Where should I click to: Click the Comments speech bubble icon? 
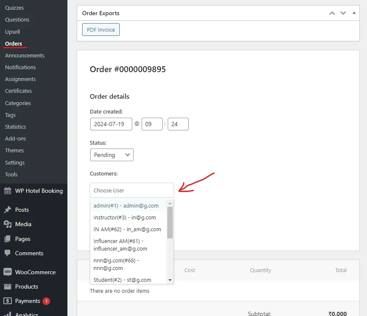[x=8, y=253]
